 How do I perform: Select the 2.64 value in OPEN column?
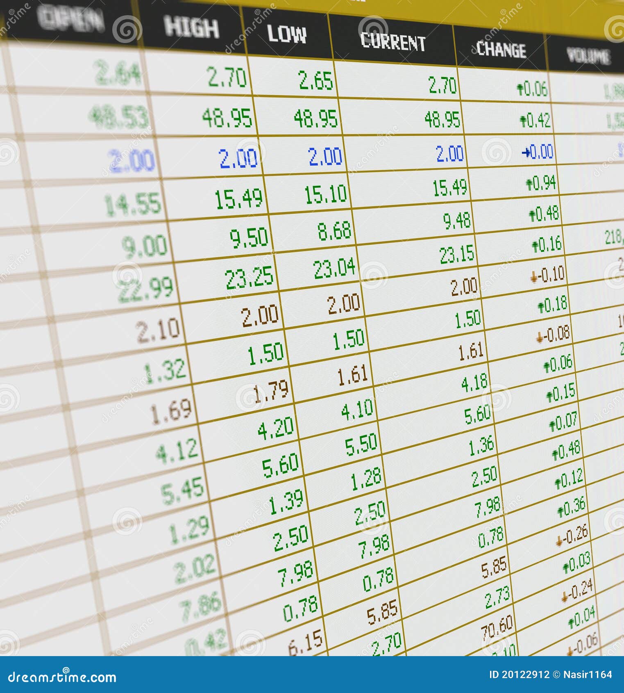tap(118, 73)
